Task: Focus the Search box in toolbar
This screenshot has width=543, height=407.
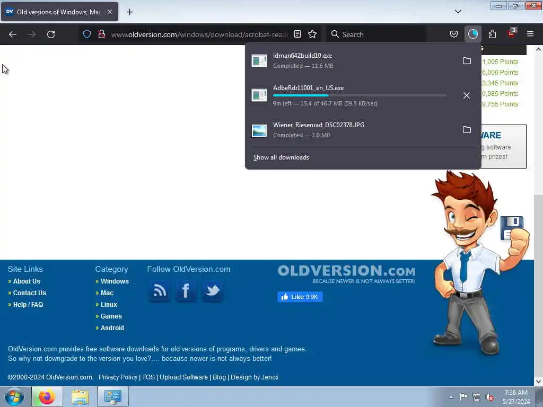Action: 376,34
